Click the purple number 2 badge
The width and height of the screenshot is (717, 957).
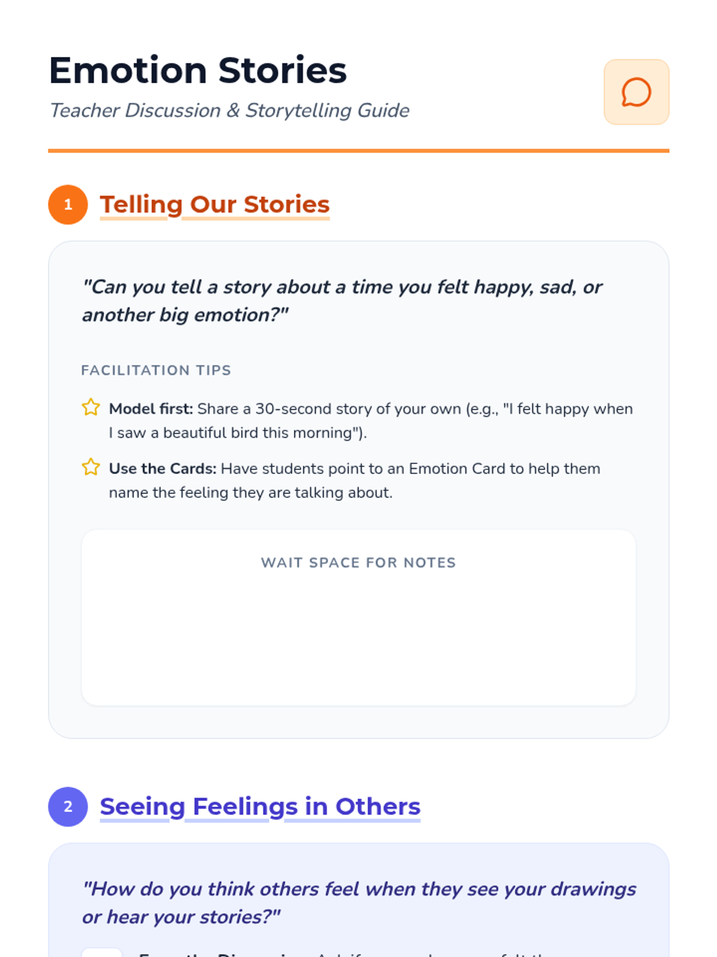pyautogui.click(x=68, y=806)
